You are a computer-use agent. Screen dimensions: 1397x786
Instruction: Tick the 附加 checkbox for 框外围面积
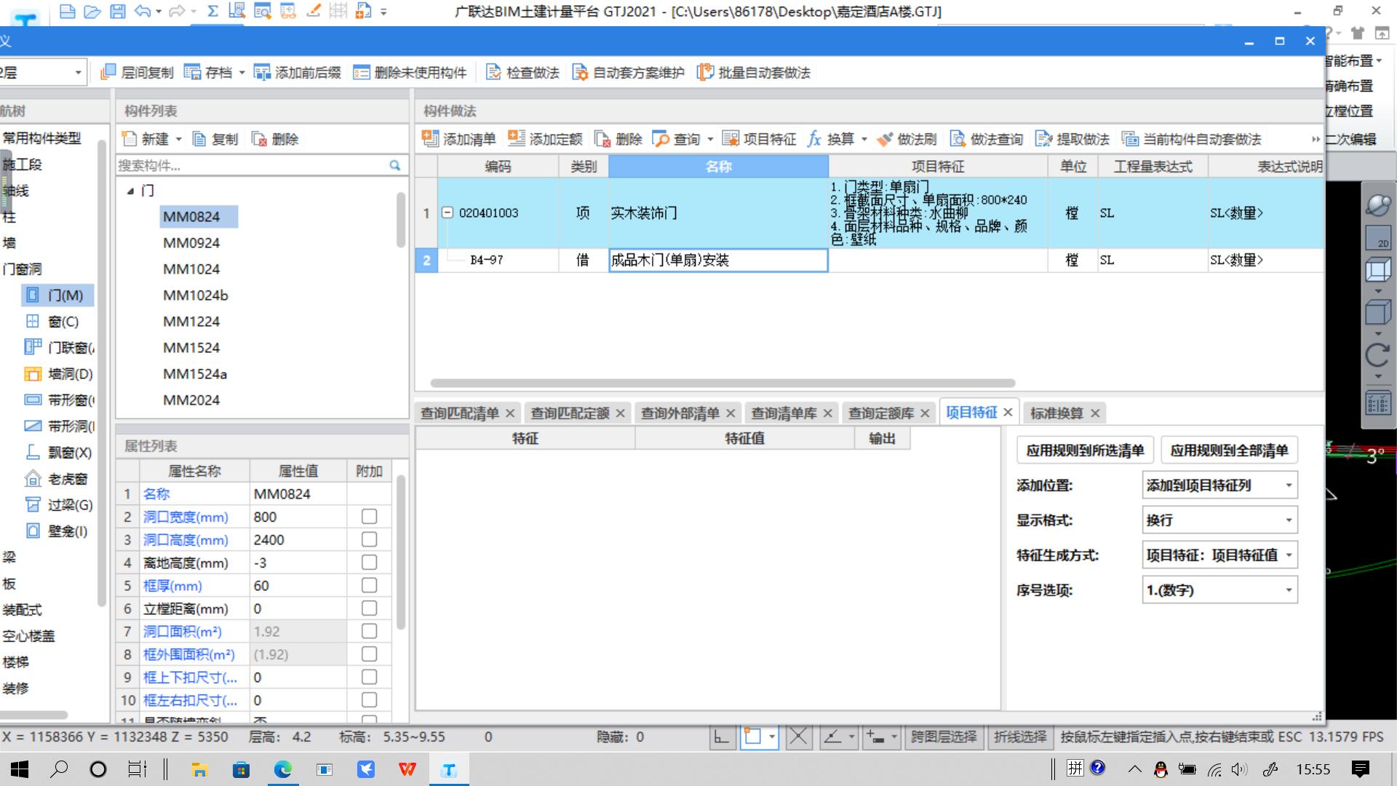tap(369, 654)
